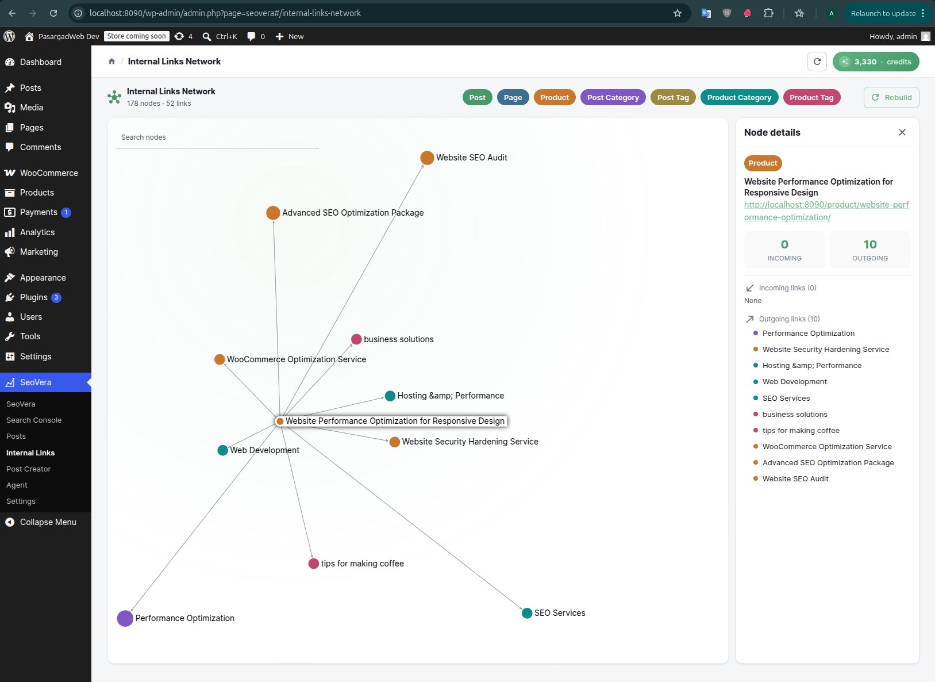The height and width of the screenshot is (682, 935).
Task: Toggle the Product Tag filter chip
Action: coord(811,97)
